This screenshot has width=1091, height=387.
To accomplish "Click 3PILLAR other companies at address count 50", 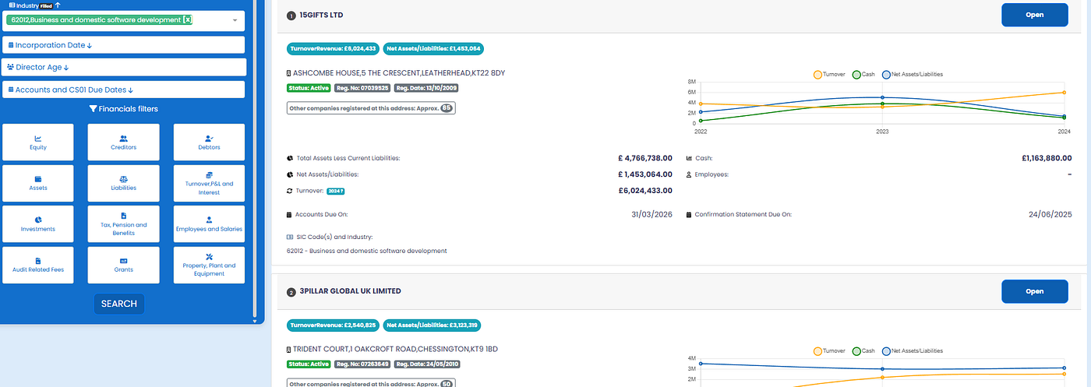I will 447,383.
